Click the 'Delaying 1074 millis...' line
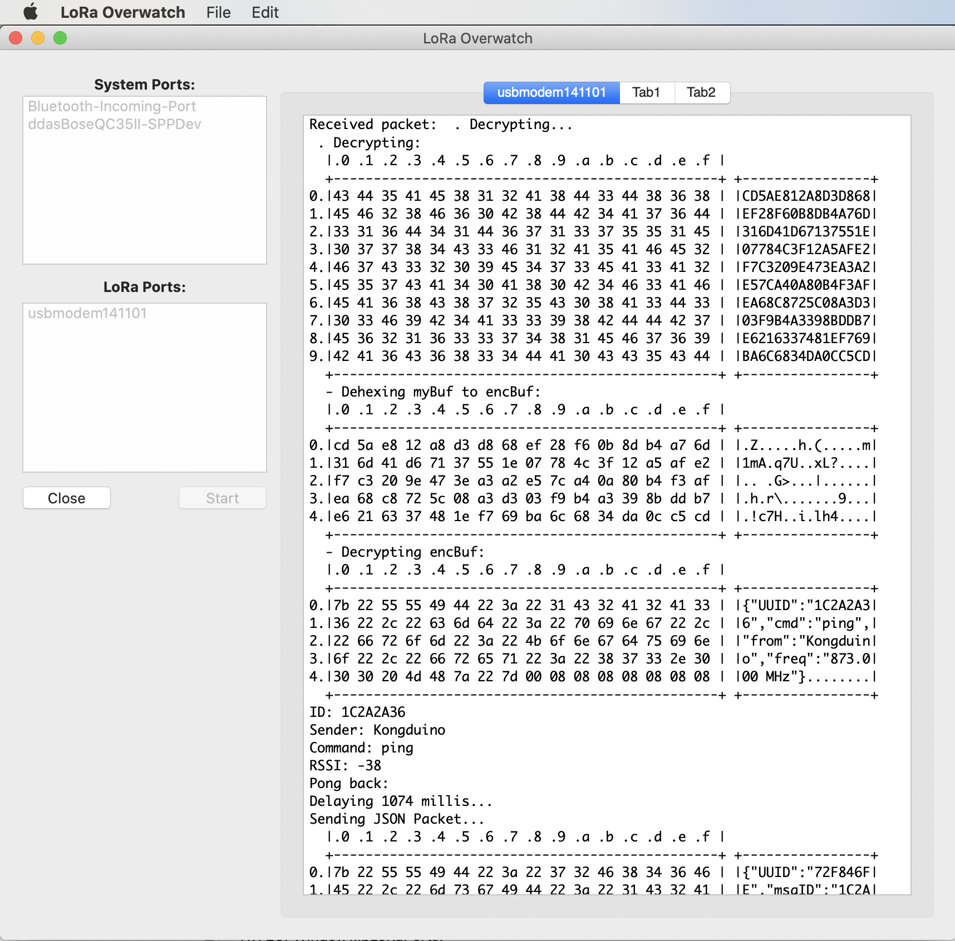 pos(401,801)
